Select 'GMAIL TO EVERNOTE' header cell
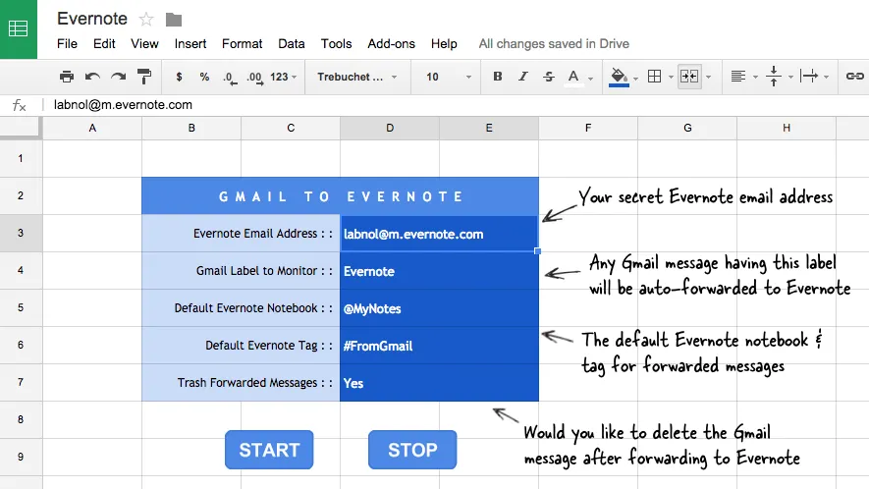 [x=341, y=196]
